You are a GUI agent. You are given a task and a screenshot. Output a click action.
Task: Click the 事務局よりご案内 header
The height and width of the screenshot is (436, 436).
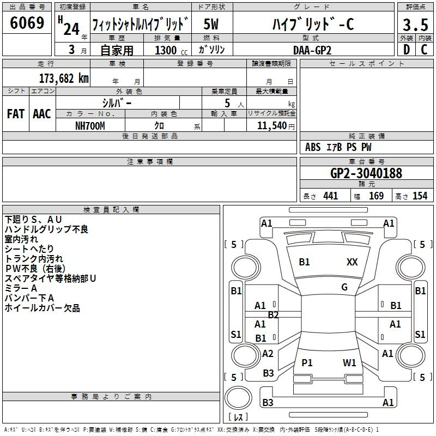(111, 397)
